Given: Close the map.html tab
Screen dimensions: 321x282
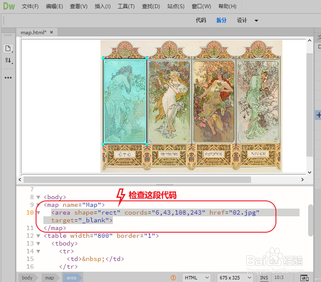Looking at the screenshot, I should click(x=51, y=32).
